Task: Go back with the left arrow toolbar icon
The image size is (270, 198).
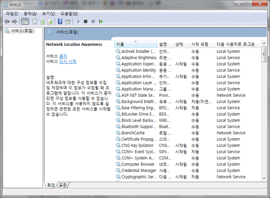Action: (7, 22)
